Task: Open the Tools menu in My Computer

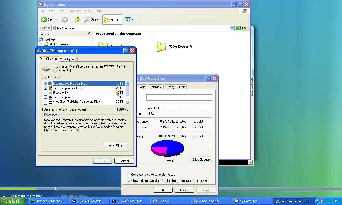Action: click(88, 11)
